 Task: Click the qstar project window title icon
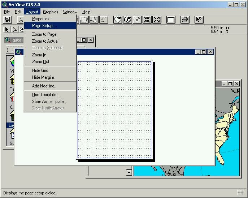8,40
